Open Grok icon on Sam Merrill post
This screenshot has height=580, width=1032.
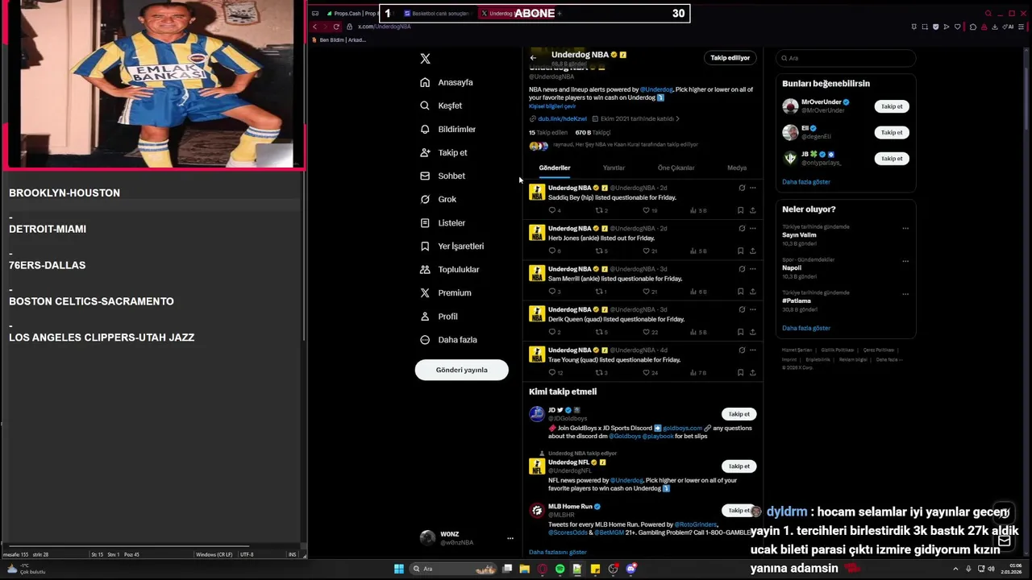742,269
